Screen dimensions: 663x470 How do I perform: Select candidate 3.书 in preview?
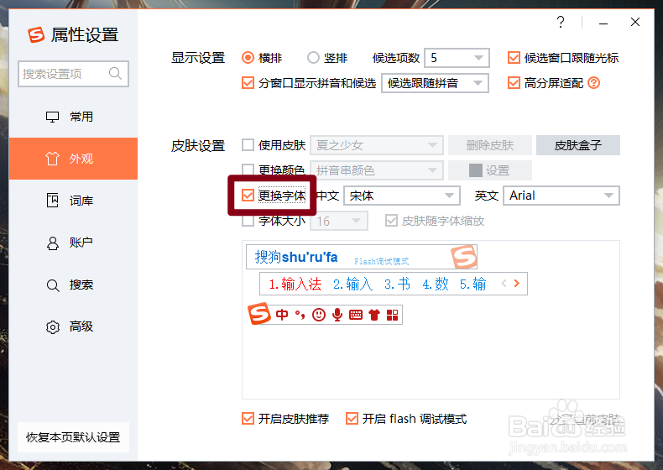point(397,284)
